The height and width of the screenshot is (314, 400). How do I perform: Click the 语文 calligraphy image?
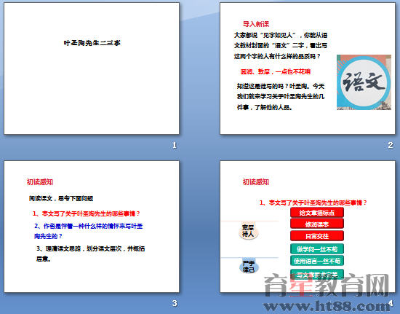pyautogui.click(x=364, y=82)
